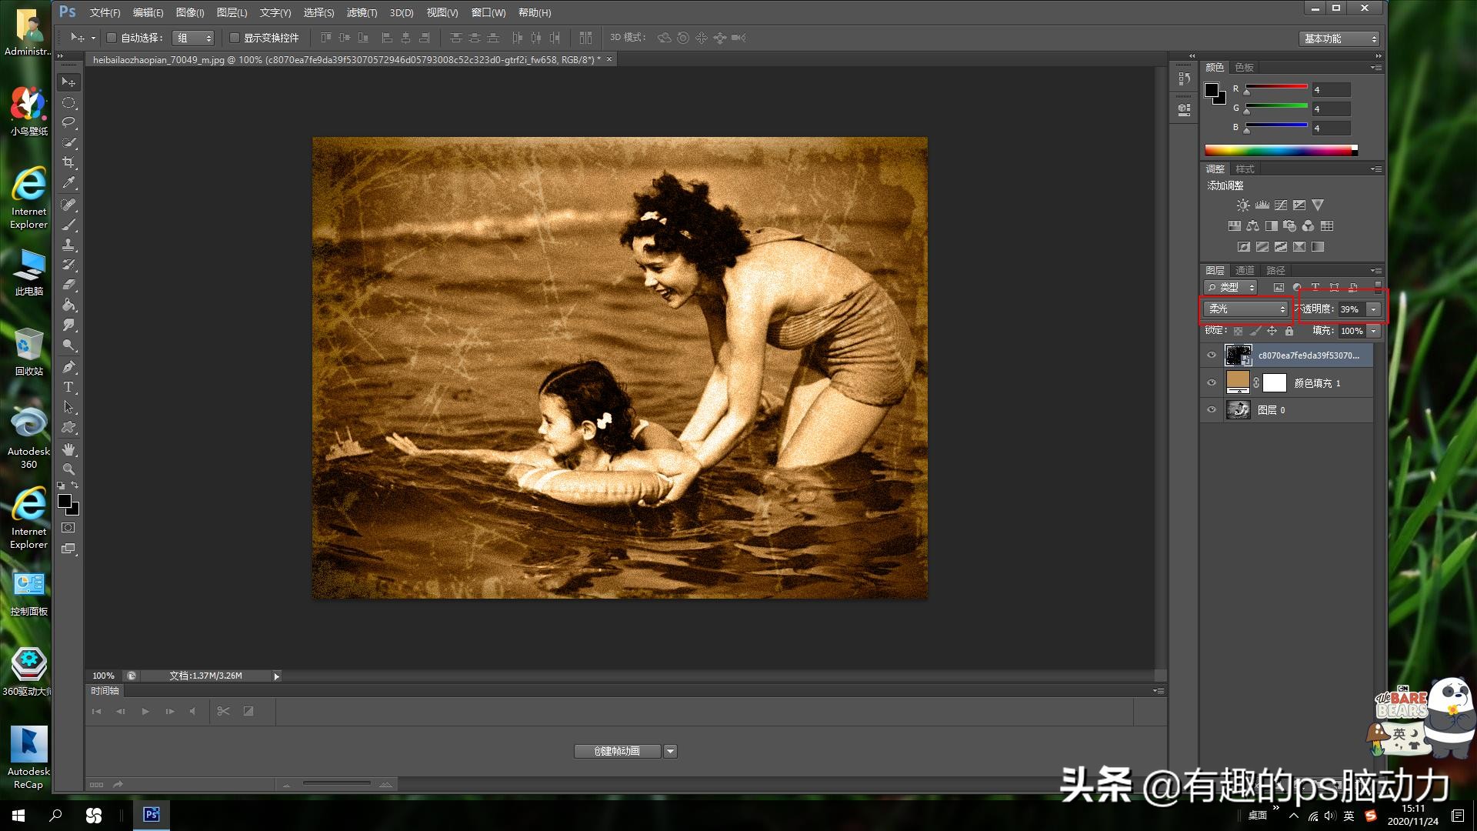Select the Lasso tool
1477x831 pixels.
tap(68, 122)
